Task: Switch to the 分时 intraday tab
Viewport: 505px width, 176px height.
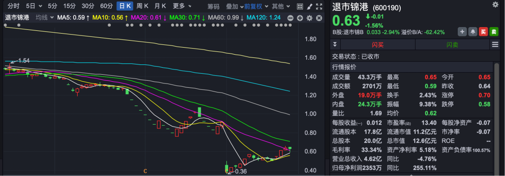Action: point(14,6)
